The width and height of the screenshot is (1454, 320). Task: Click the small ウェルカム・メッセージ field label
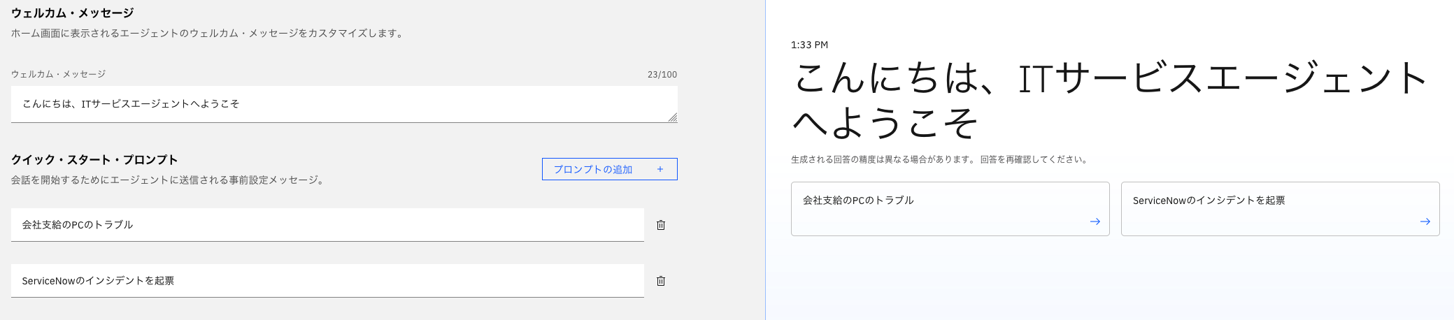pos(58,74)
